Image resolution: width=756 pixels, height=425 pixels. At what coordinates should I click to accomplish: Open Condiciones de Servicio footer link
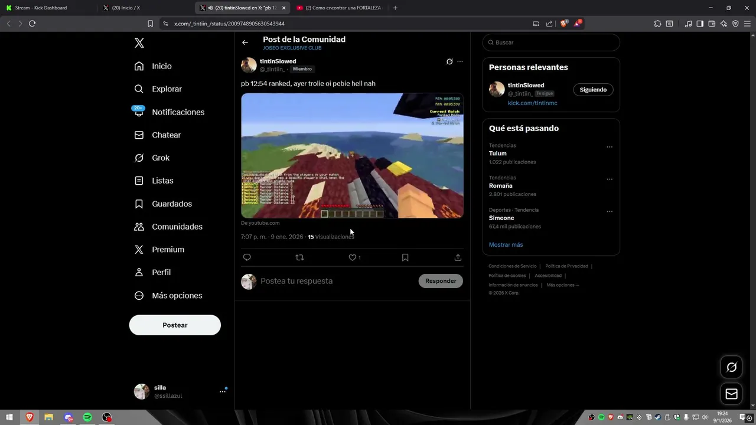tap(513, 266)
